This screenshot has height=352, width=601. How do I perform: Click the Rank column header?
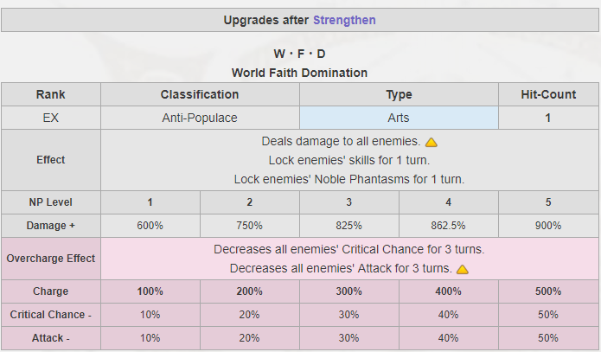click(x=51, y=94)
